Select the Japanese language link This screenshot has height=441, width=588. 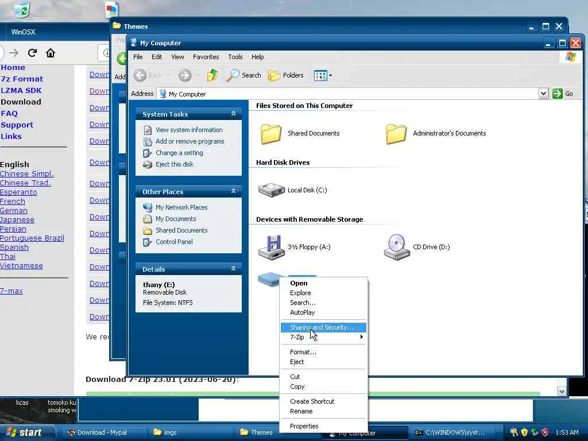(17, 220)
